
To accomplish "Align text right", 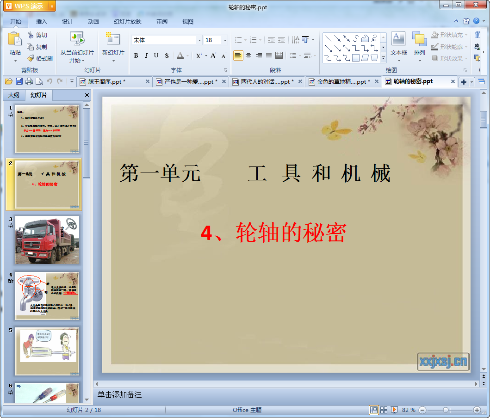I will [x=259, y=55].
